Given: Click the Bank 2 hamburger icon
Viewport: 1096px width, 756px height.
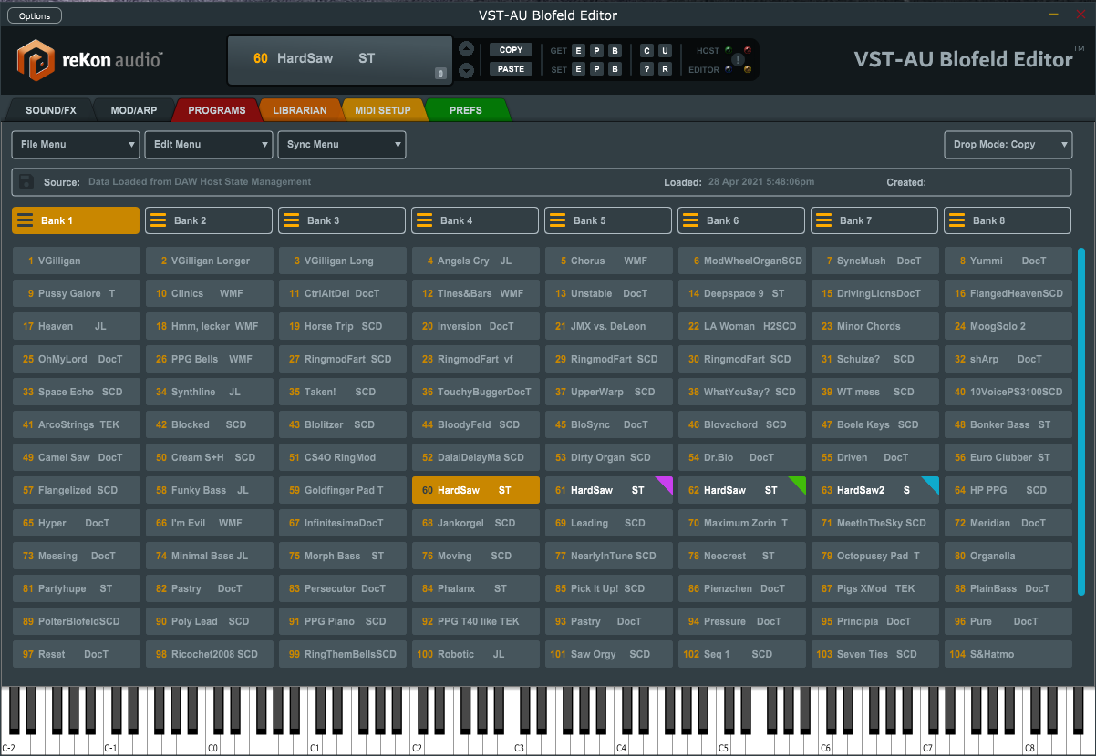Looking at the screenshot, I should click(x=159, y=220).
